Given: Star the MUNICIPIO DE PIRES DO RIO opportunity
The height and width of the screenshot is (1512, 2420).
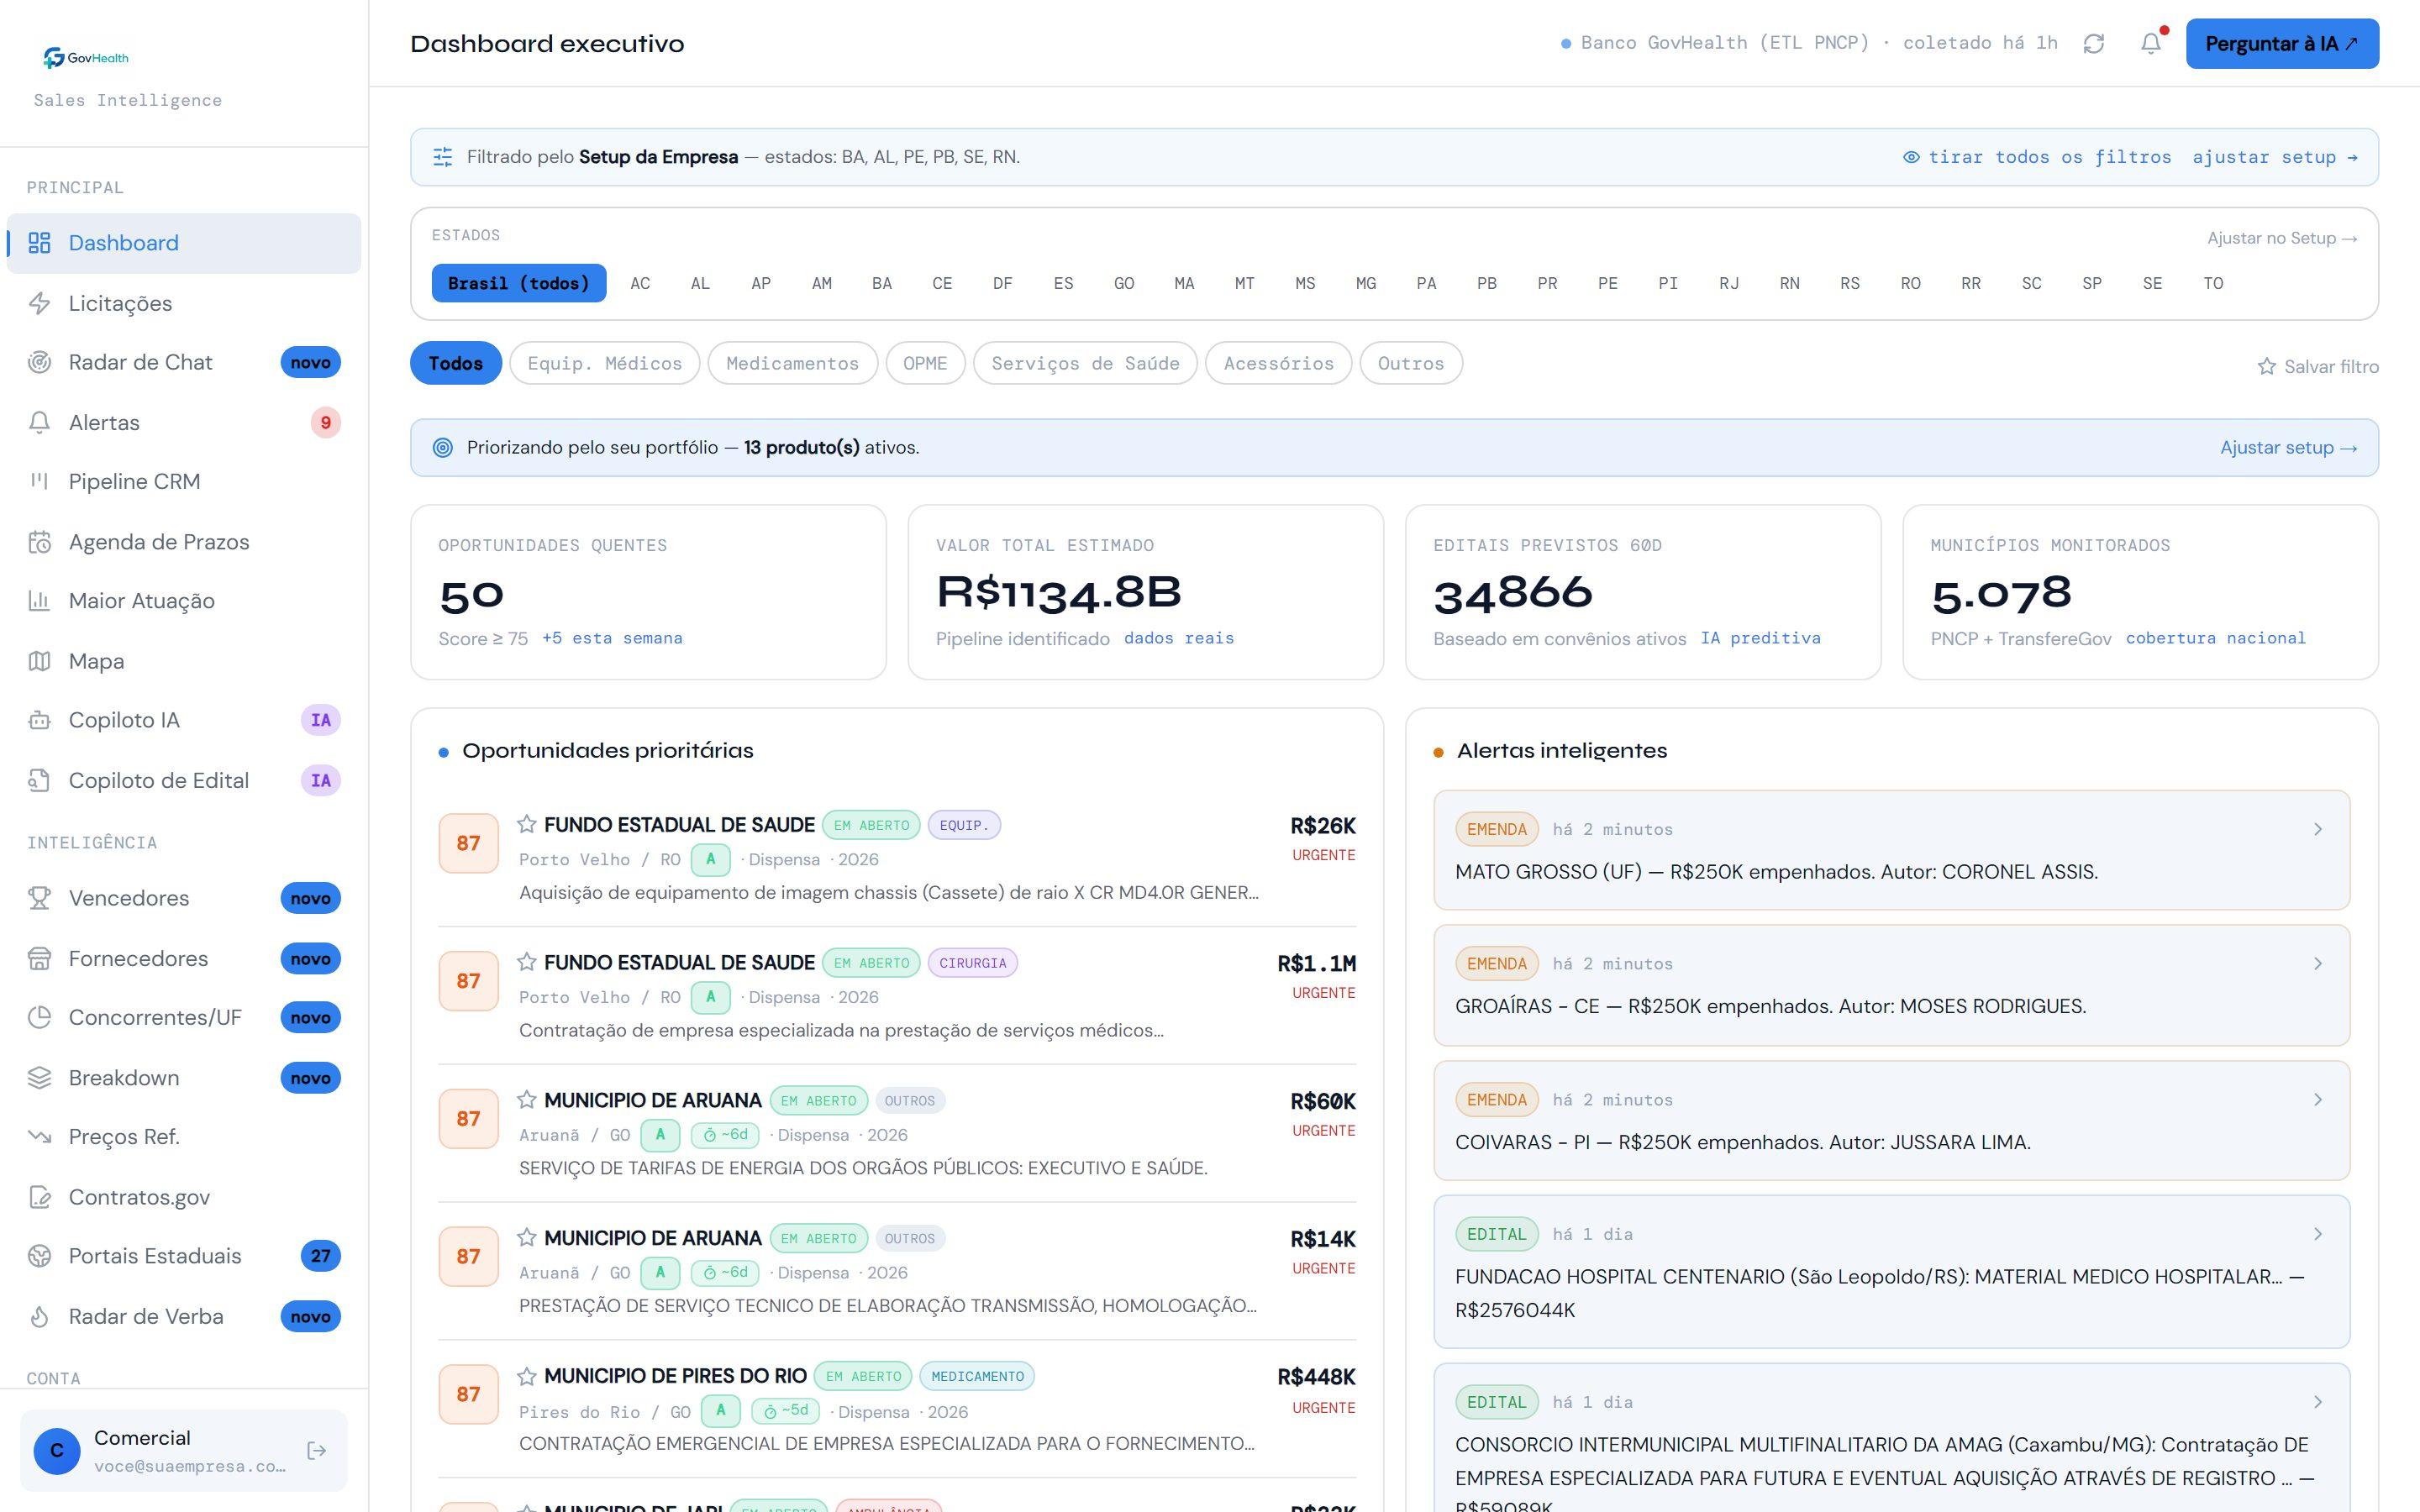Looking at the screenshot, I should tap(527, 1376).
